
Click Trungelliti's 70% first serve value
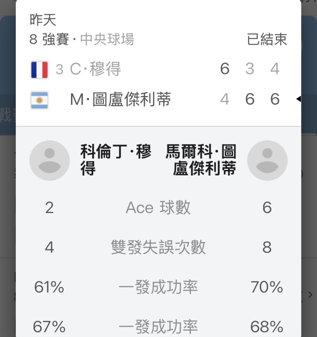[267, 287]
